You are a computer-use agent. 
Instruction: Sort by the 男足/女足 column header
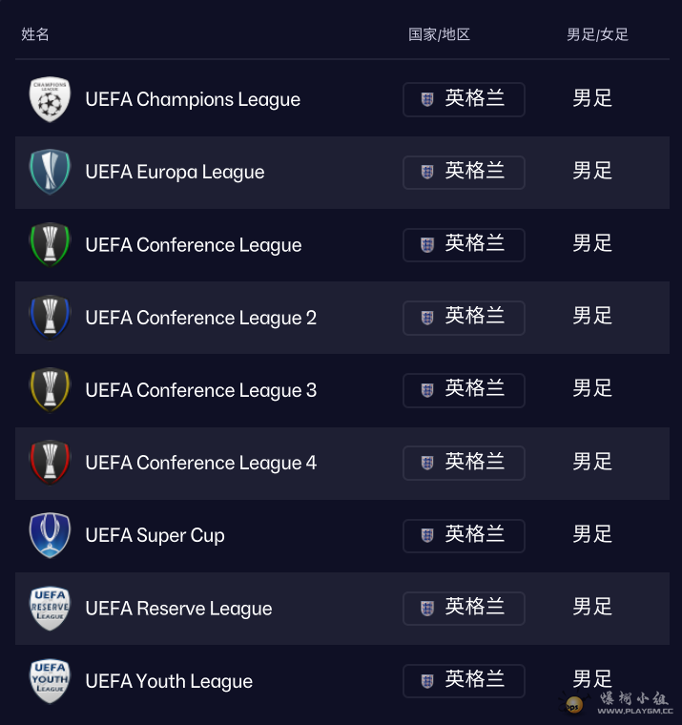(x=597, y=34)
